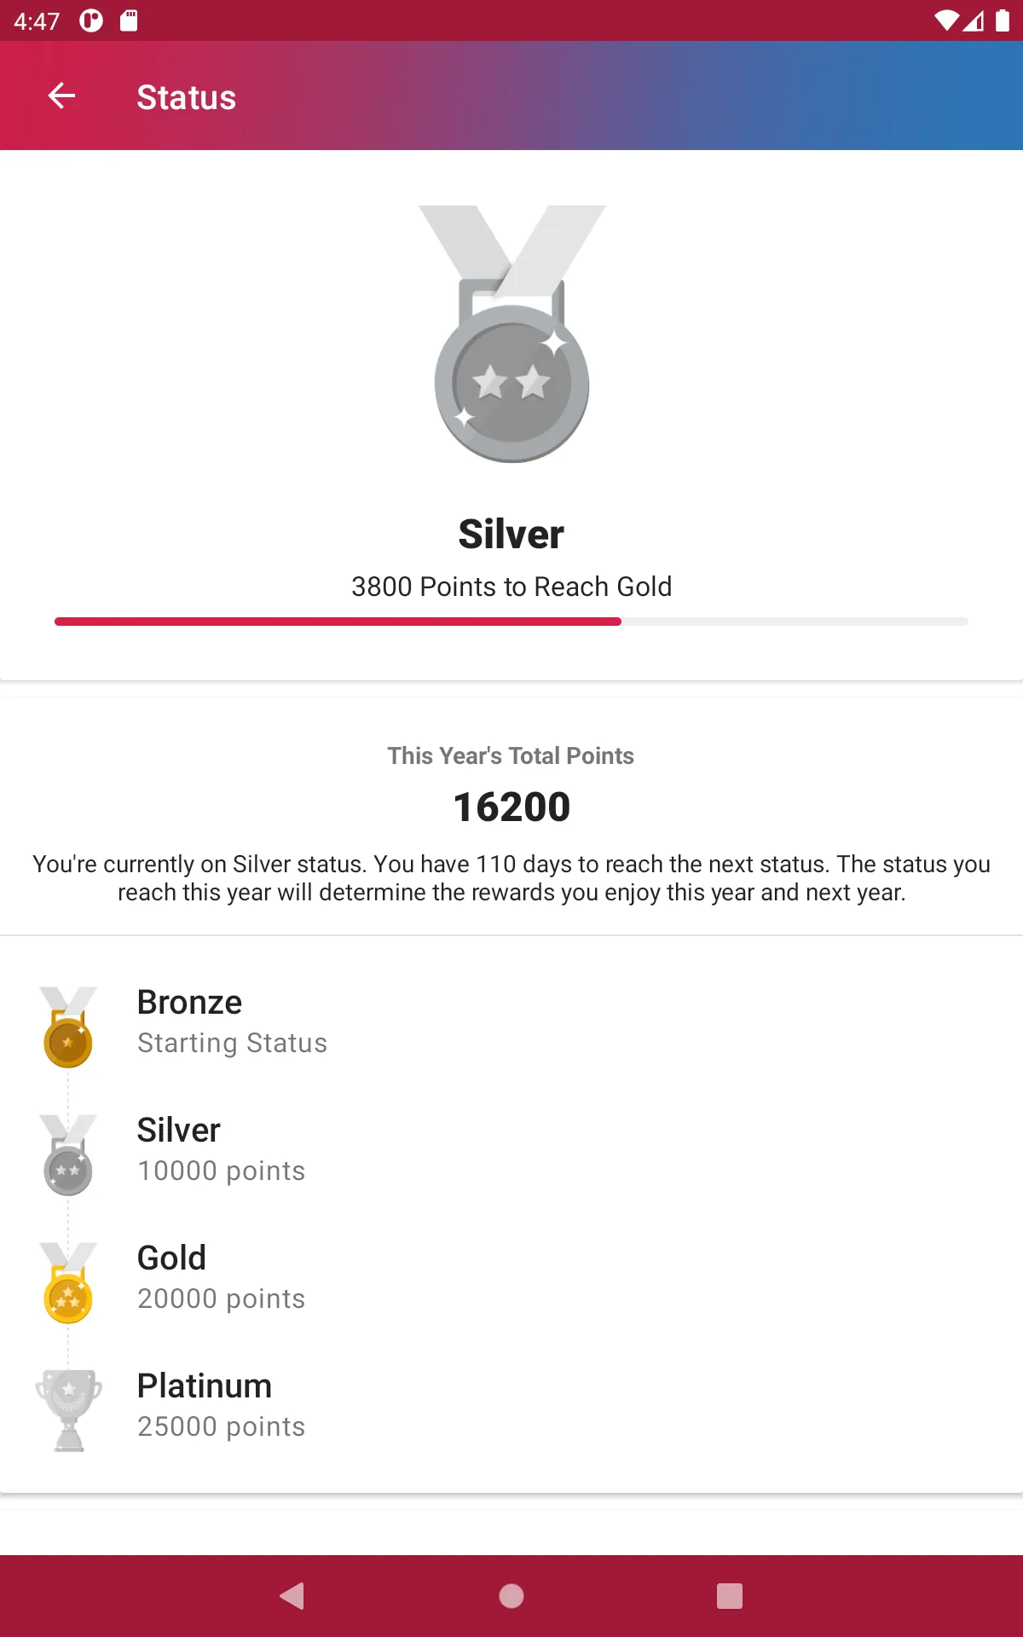
Task: Tap the '3800 Points to Reach Gold' text
Action: (511, 587)
